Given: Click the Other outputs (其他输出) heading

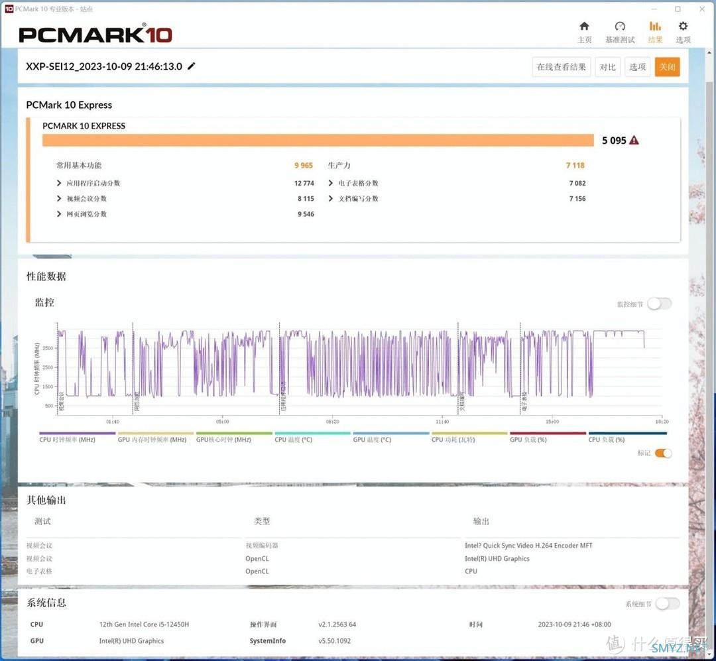Looking at the screenshot, I should (46, 500).
